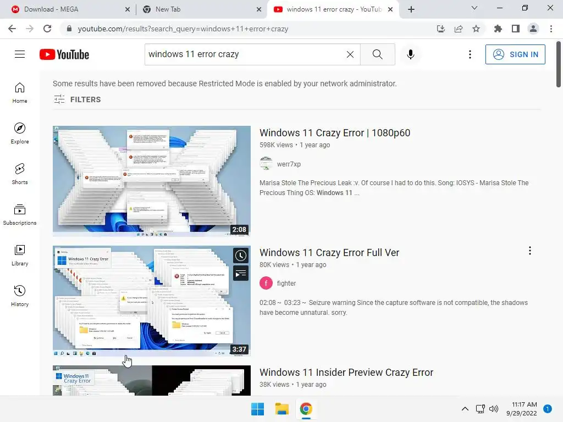Screen dimensions: 563x422
Task: Add Full Ver video to queue
Action: point(241,274)
